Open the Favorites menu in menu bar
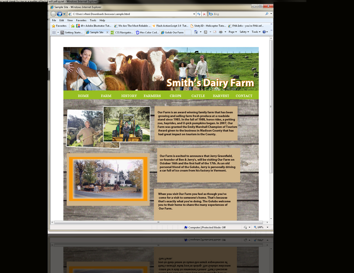This screenshot has height=273, width=354. pyautogui.click(x=81, y=20)
